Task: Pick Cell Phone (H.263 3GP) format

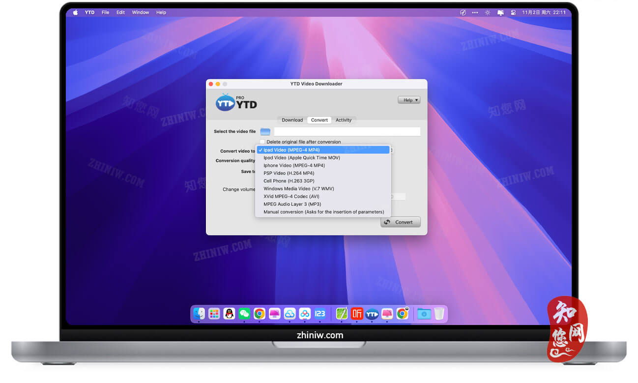Action: 323,181
